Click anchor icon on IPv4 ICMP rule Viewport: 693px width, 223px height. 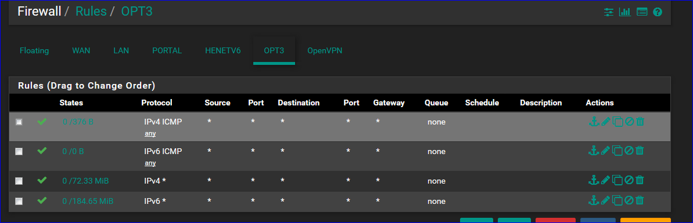(594, 121)
